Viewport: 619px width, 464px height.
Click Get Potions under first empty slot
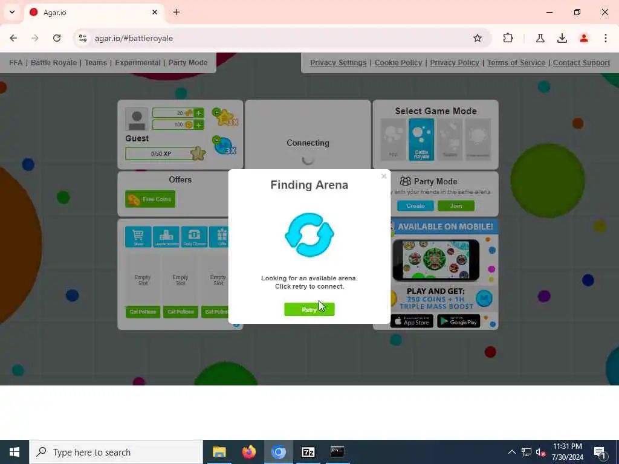point(143,312)
